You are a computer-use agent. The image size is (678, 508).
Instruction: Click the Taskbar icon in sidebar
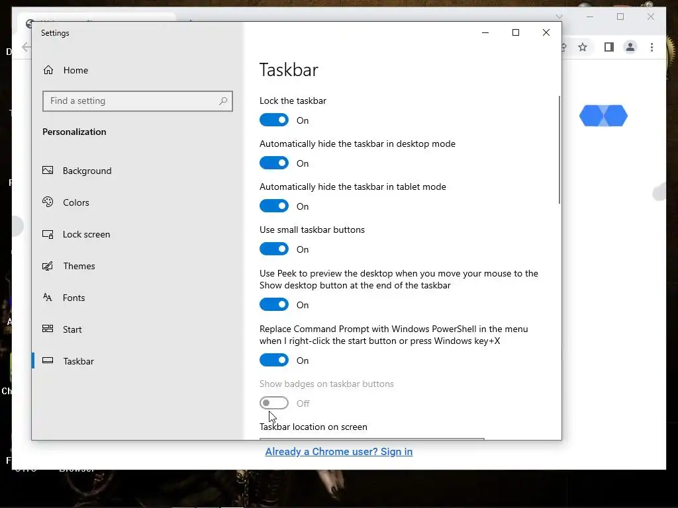tap(48, 360)
